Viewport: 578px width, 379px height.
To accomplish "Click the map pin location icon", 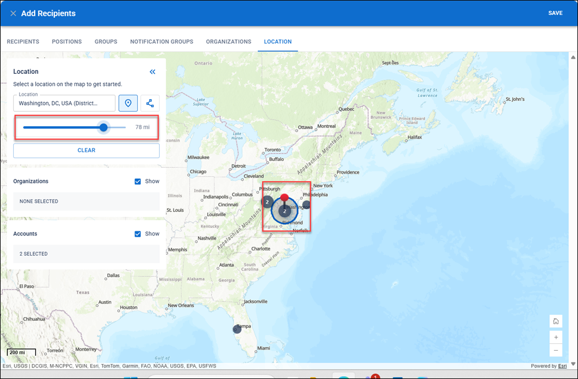I will pyautogui.click(x=128, y=103).
